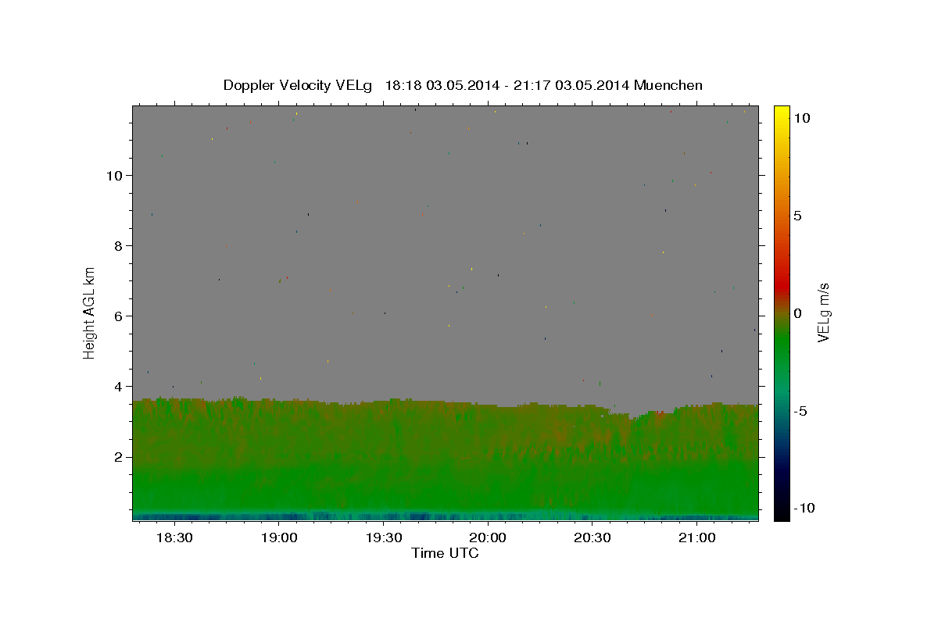Click the height tick label 2
Image resolution: width=938 pixels, height=625 pixels.
[118, 456]
